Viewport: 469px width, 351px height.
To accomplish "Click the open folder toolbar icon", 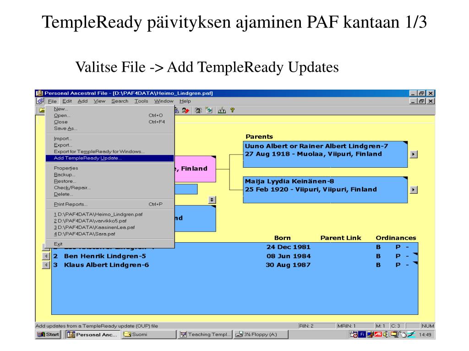I will click(x=42, y=111).
